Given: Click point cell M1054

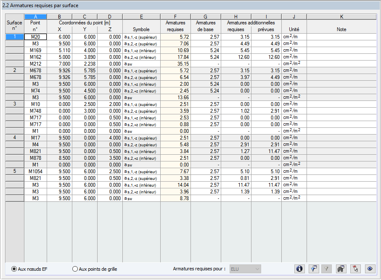Looking at the screenshot, I should pos(35,172).
